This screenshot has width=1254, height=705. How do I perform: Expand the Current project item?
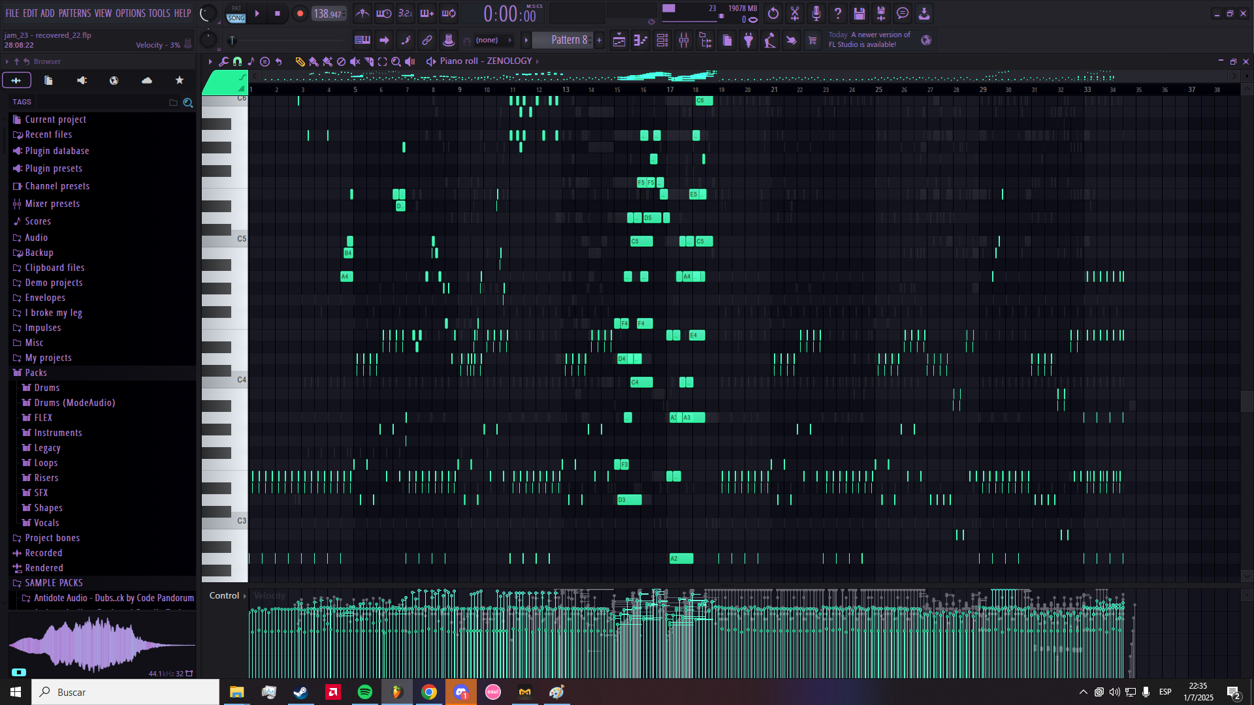55,119
